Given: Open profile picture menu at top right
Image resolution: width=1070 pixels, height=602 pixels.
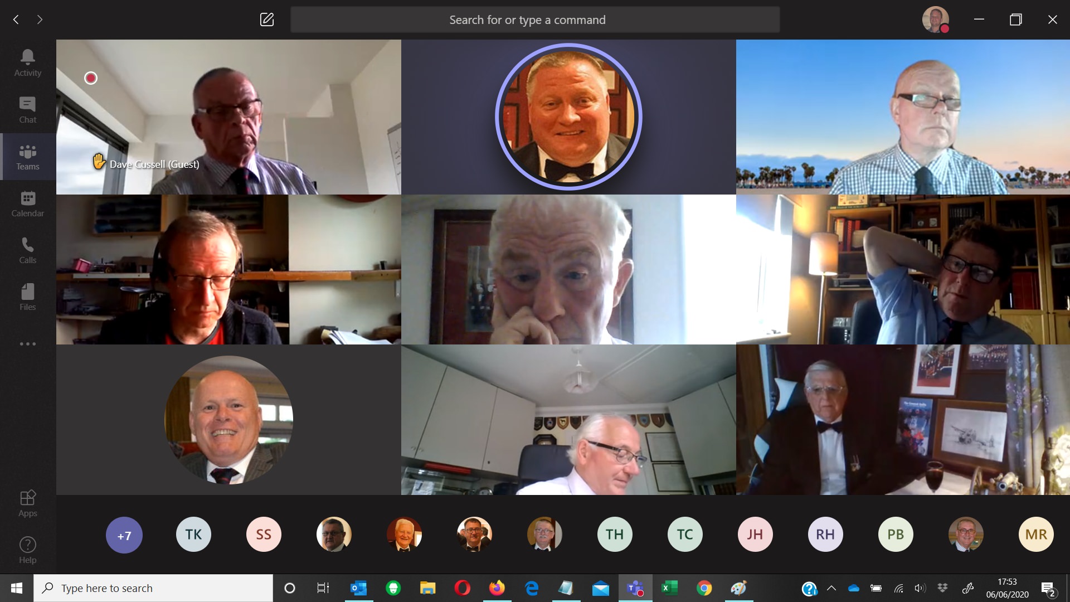Looking at the screenshot, I should [935, 20].
